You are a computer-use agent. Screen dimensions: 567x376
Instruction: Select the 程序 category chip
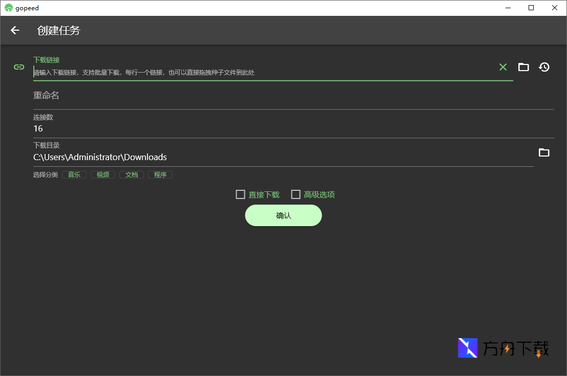160,175
